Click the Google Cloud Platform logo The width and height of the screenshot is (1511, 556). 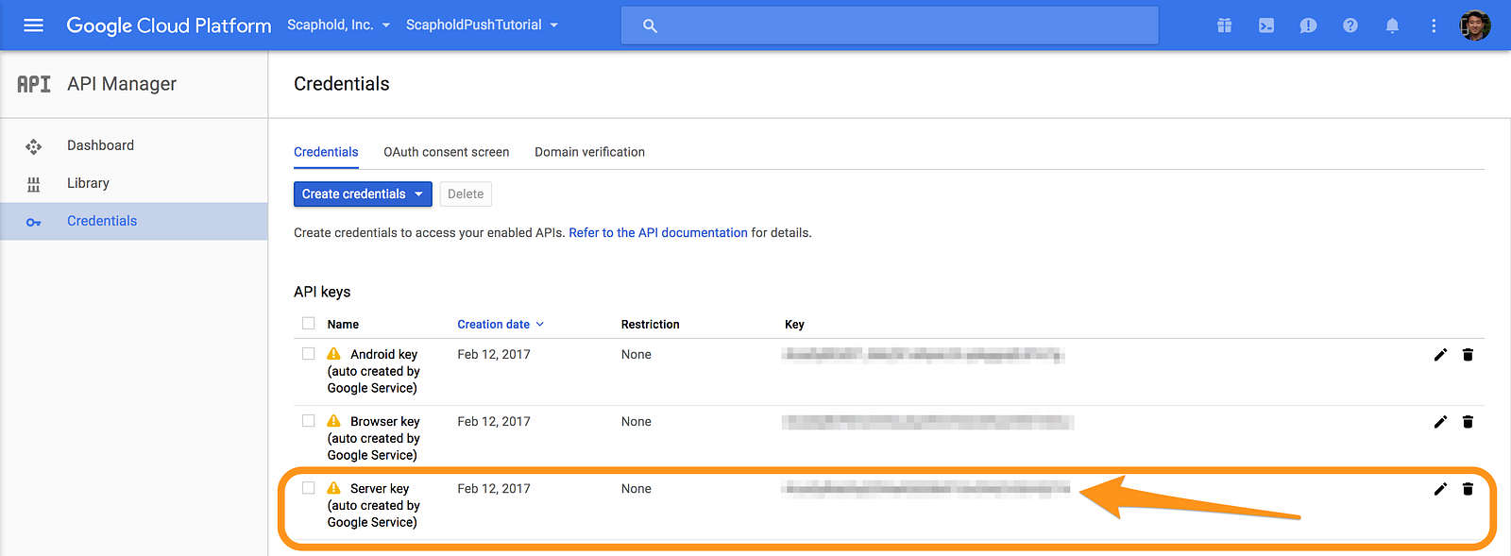point(168,25)
